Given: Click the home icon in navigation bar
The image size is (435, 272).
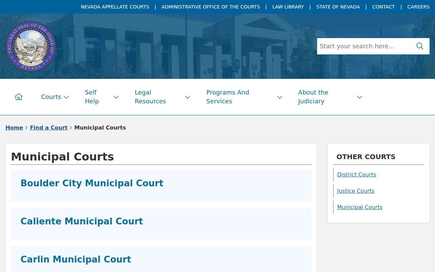Looking at the screenshot, I should coord(19,97).
